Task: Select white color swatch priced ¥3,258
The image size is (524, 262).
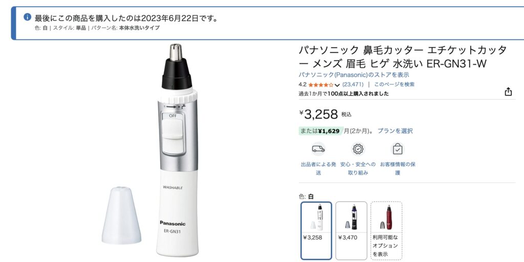Action: click(316, 230)
